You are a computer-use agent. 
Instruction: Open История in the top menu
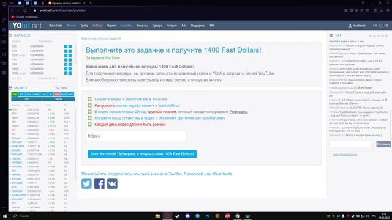[171, 26]
